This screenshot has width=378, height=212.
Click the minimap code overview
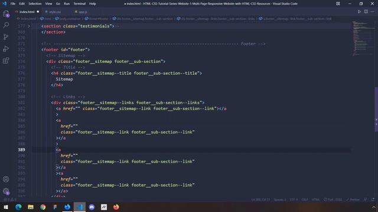coord(363,38)
